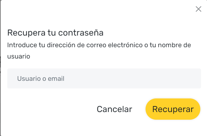
Task: Click the X icon at top right
Action: 198,9
